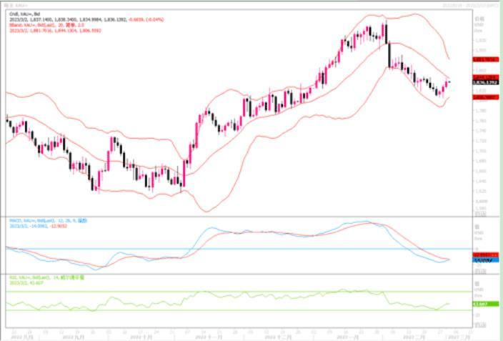Click the lowest red Bollinger price tag
Screen dimensions: 503x341
tap(482, 97)
